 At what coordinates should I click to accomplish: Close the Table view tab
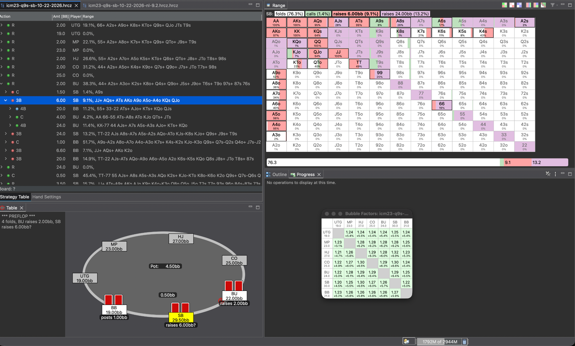coord(21,208)
